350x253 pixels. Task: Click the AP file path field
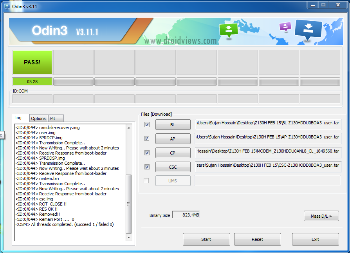coord(268,138)
